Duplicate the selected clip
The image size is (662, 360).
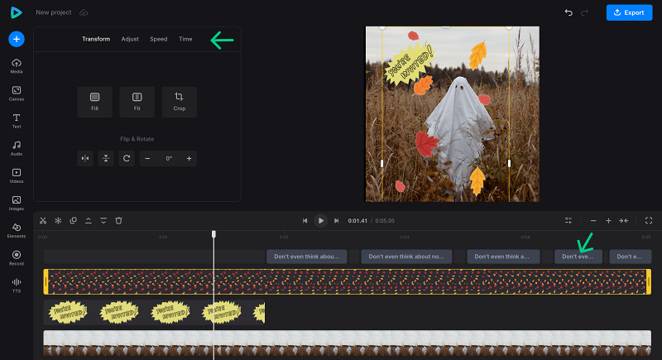[x=73, y=220]
